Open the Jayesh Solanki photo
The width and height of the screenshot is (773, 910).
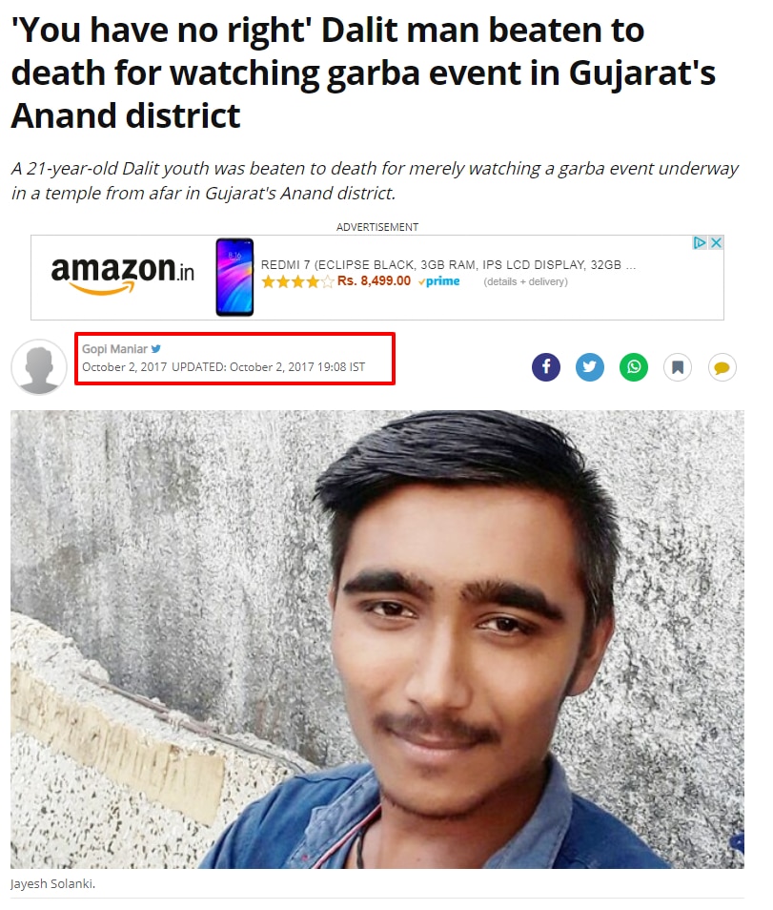[x=376, y=639]
